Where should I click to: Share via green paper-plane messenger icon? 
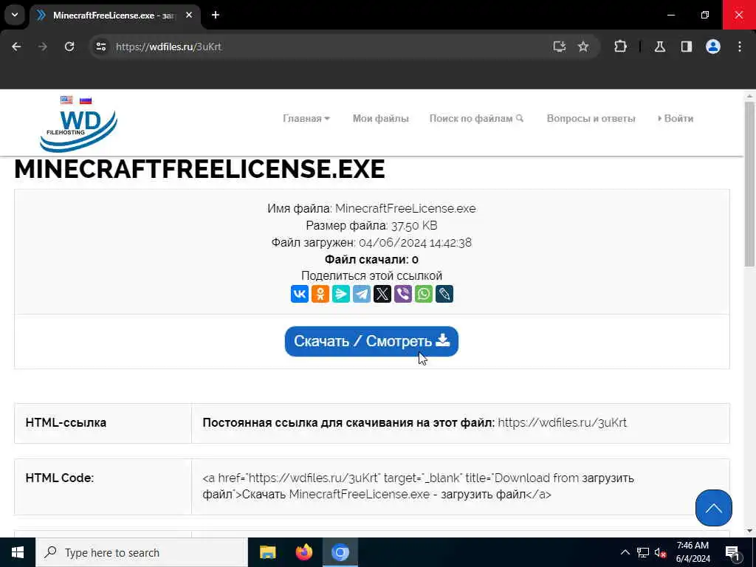tap(341, 294)
